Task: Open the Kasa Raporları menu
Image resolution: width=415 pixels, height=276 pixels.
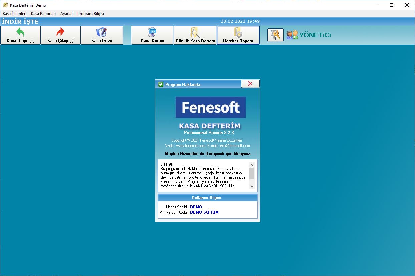Action: pyautogui.click(x=43, y=14)
